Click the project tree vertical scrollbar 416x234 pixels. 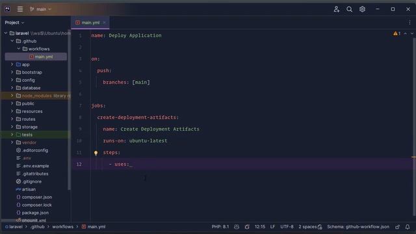click(70, 110)
